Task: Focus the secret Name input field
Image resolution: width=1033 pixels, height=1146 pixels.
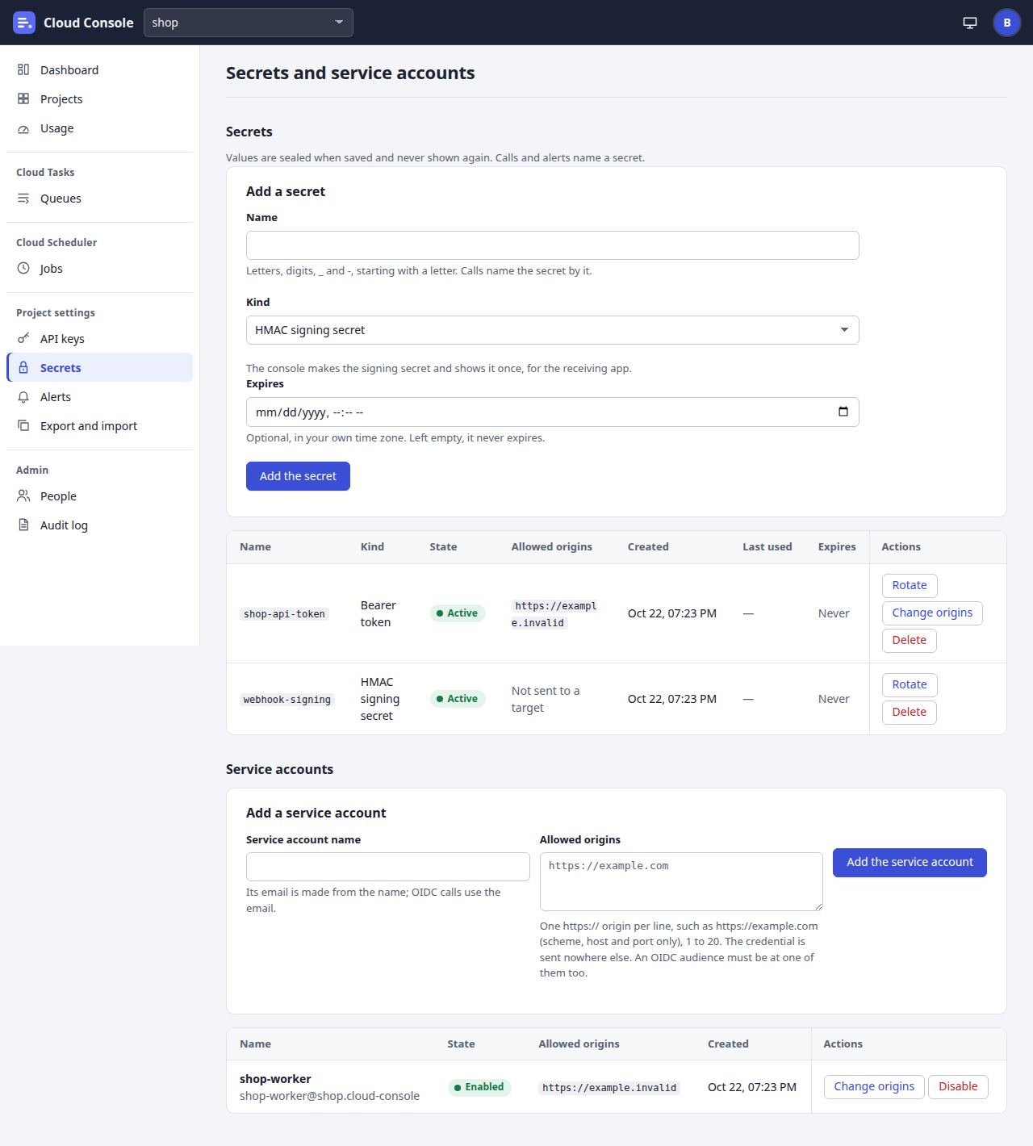Action: 552,245
